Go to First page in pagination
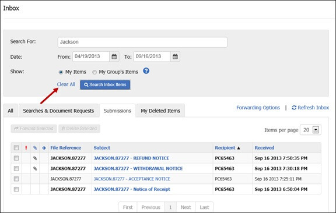Image resolution: width=336 pixels, height=213 pixels. coord(128,207)
